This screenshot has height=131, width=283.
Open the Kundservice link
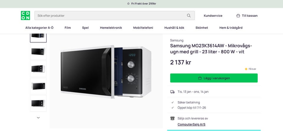(x=213, y=16)
